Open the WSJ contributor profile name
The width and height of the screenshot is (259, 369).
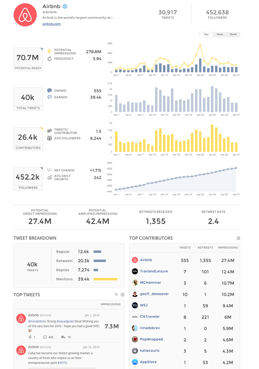(144, 305)
